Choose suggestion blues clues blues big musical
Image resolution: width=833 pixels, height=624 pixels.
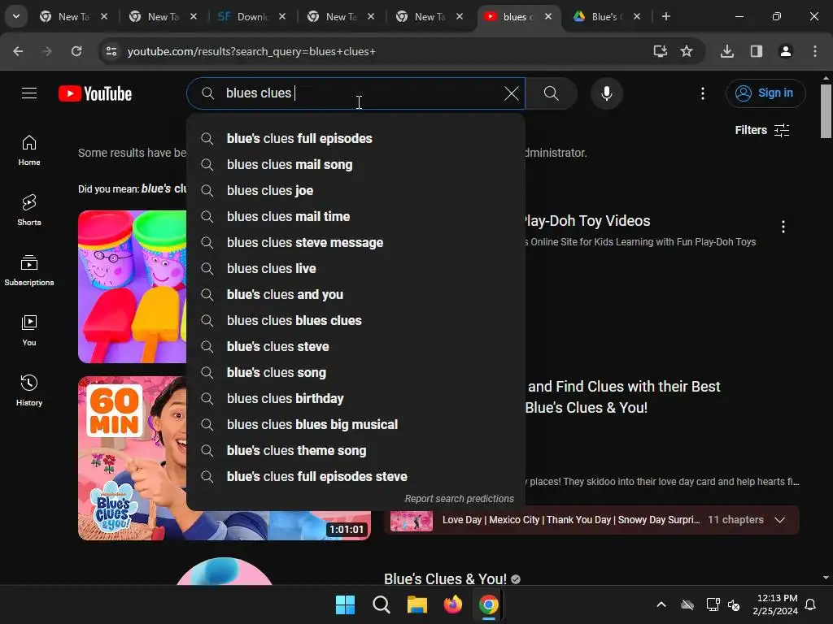[355, 424]
